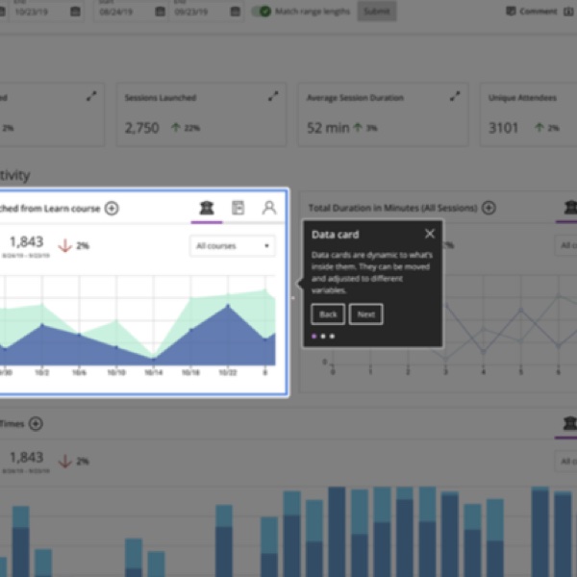577x577 pixels.
Task: Open the All courses dropdown
Action: pyautogui.click(x=232, y=246)
